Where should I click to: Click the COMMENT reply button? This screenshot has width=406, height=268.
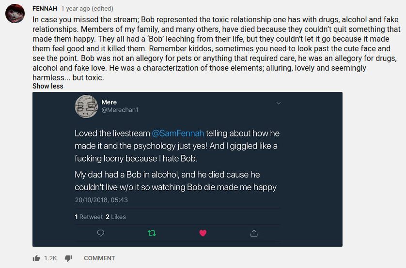(99, 258)
